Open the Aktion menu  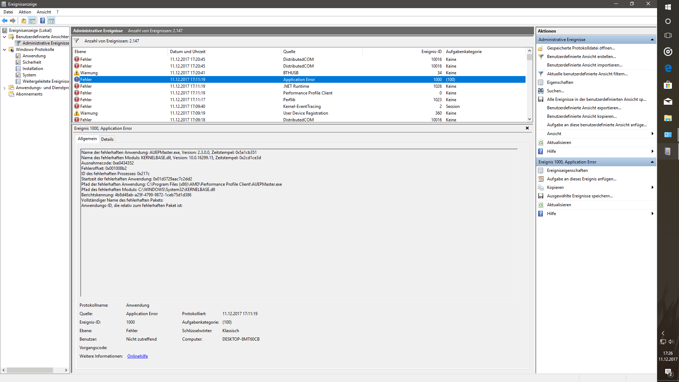[25, 12]
